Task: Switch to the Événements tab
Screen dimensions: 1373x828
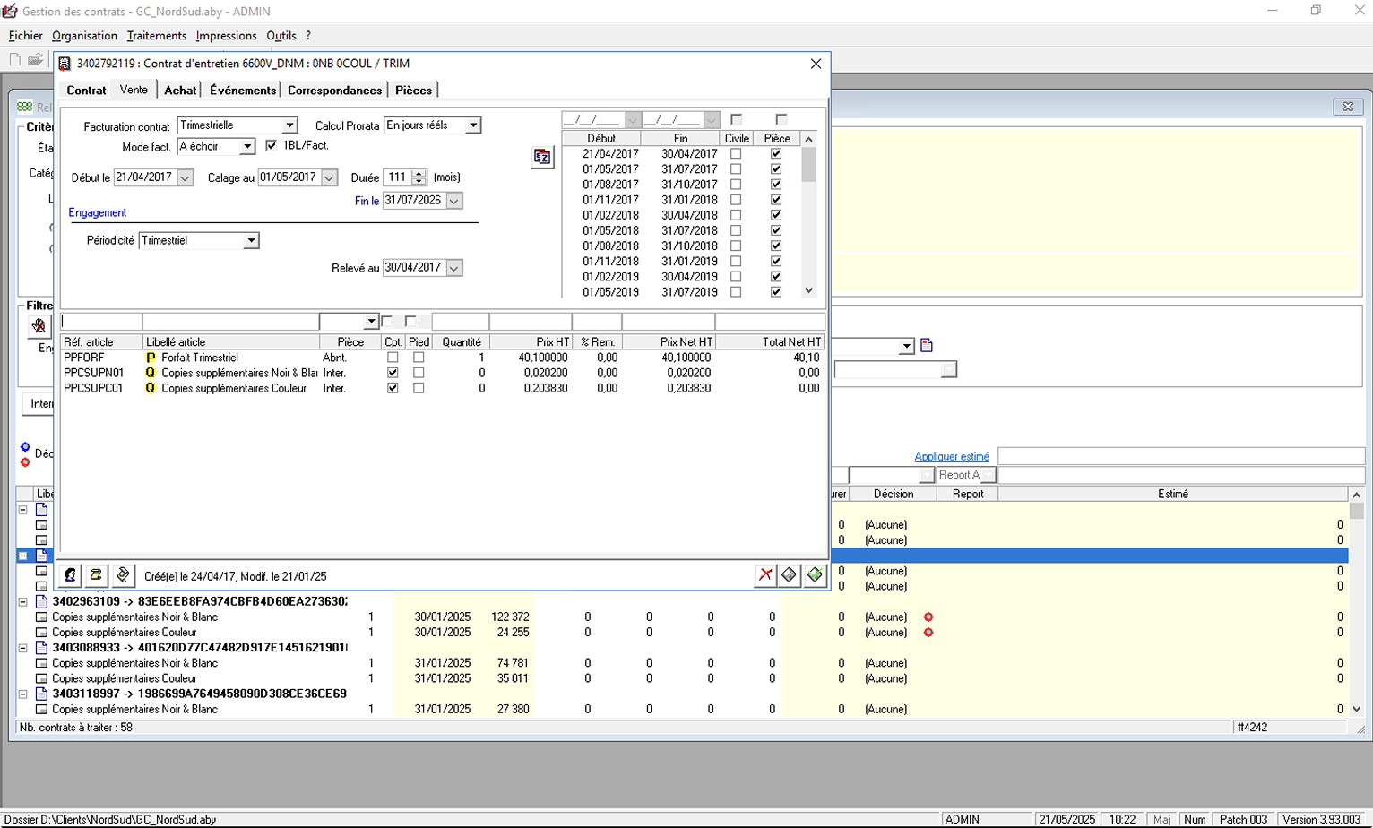Action: [242, 91]
